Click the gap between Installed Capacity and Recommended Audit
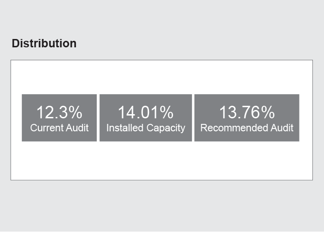This screenshot has height=232, width=324. [193, 118]
